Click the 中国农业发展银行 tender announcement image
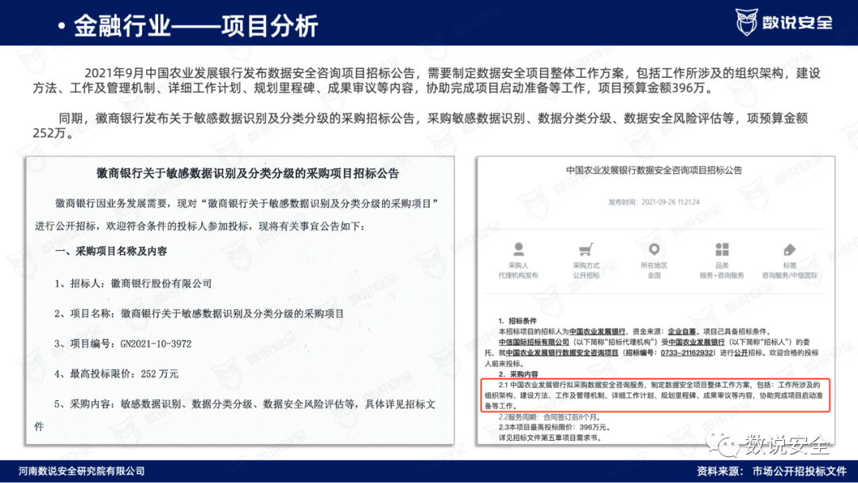This screenshot has width=858, height=483. pos(655,300)
